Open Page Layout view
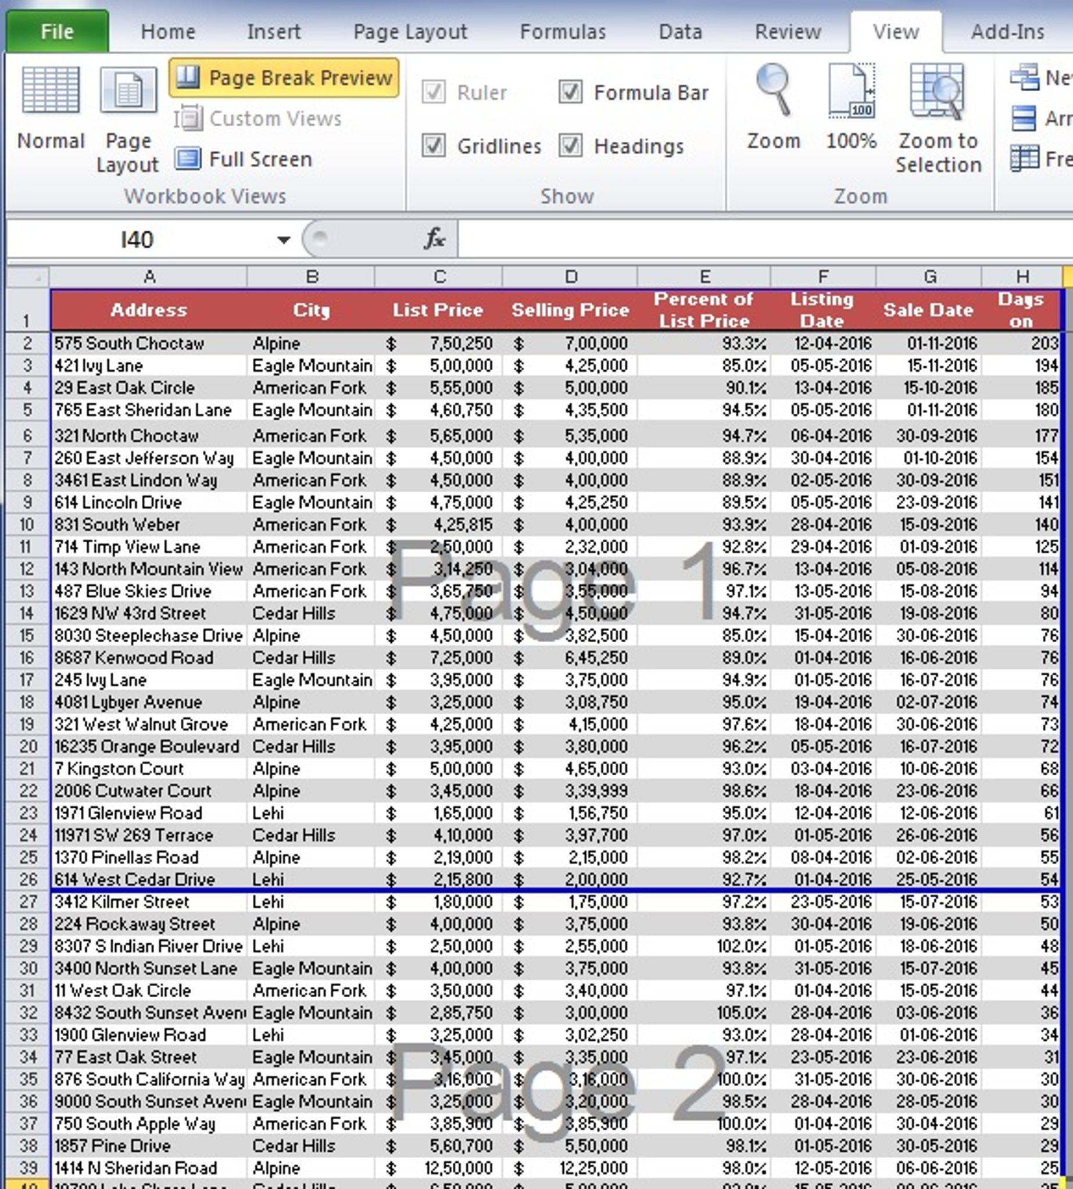 tap(128, 120)
